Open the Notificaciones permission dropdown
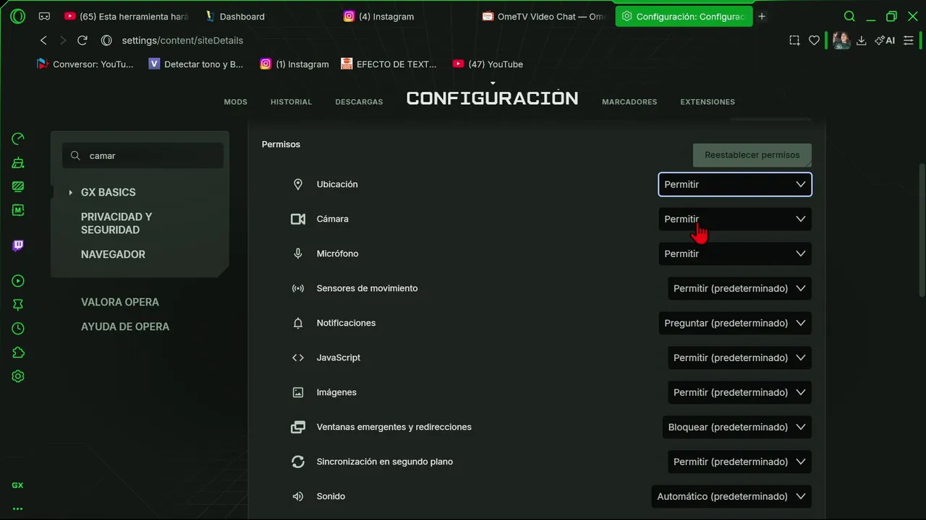Screen dimensions: 926x520 [734, 323]
